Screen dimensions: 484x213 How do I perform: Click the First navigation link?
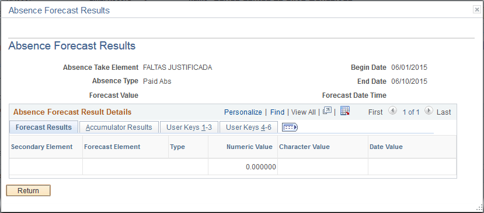tap(375, 112)
